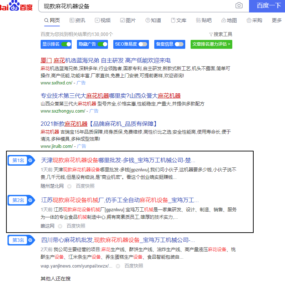Click 广告 label after sxlhxd URL
Screen dimensions: 285x285
81,83
